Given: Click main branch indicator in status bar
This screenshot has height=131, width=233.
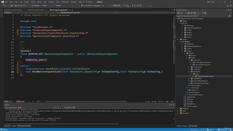Looking at the screenshot, I should coord(211,130).
